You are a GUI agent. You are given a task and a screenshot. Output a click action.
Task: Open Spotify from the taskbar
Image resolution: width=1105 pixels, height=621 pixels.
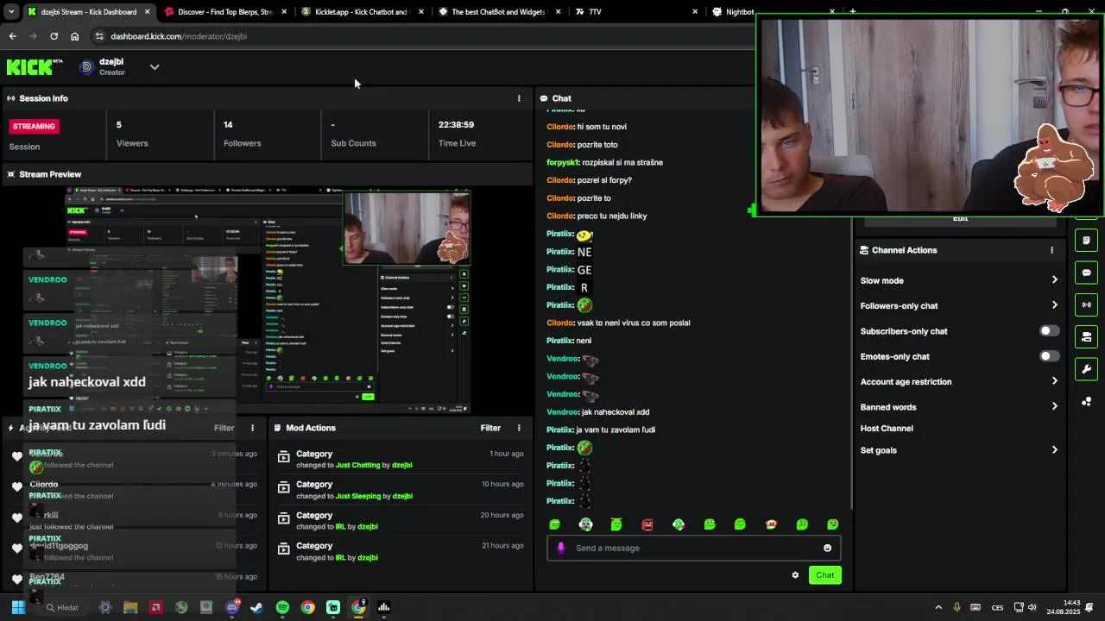(282, 607)
